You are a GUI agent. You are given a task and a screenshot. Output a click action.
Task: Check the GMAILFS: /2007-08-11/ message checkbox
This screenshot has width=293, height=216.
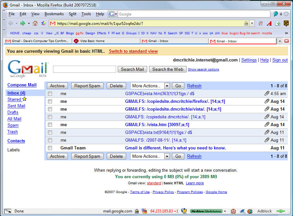(50, 140)
